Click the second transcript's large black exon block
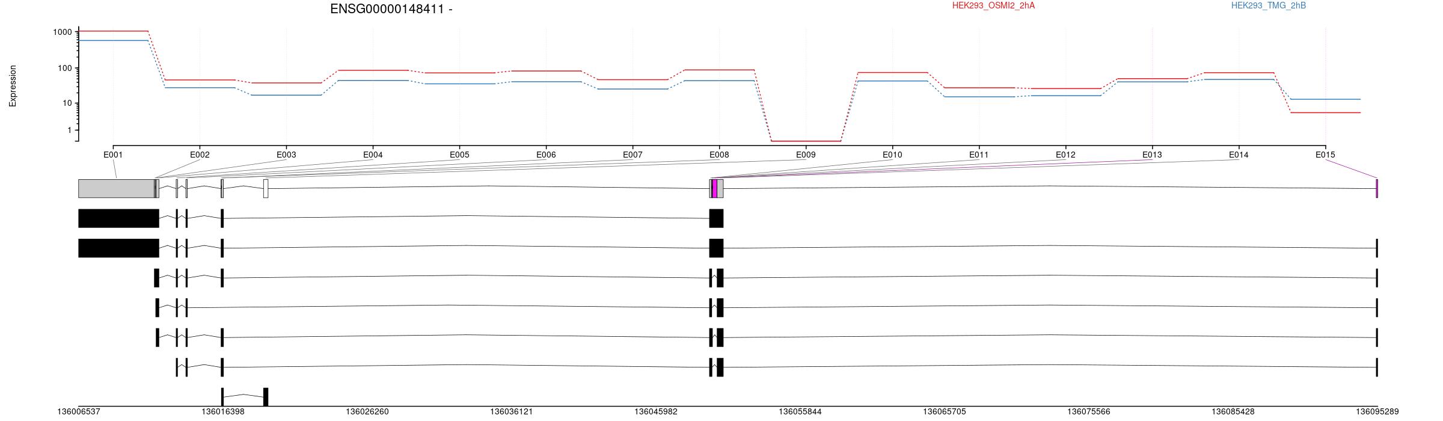 (118, 248)
